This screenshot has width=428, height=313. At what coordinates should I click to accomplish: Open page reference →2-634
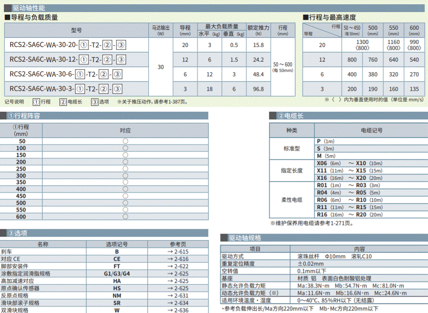[x=178, y=303]
